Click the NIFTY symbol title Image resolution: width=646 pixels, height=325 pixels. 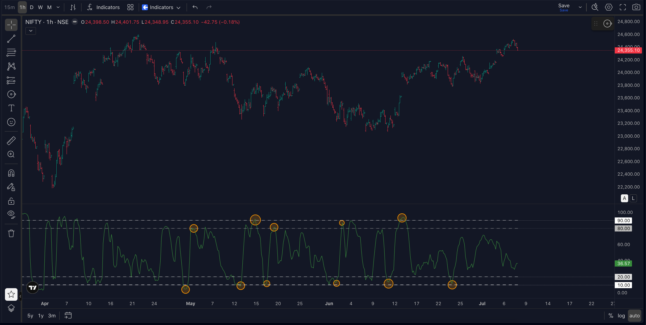[x=47, y=22]
